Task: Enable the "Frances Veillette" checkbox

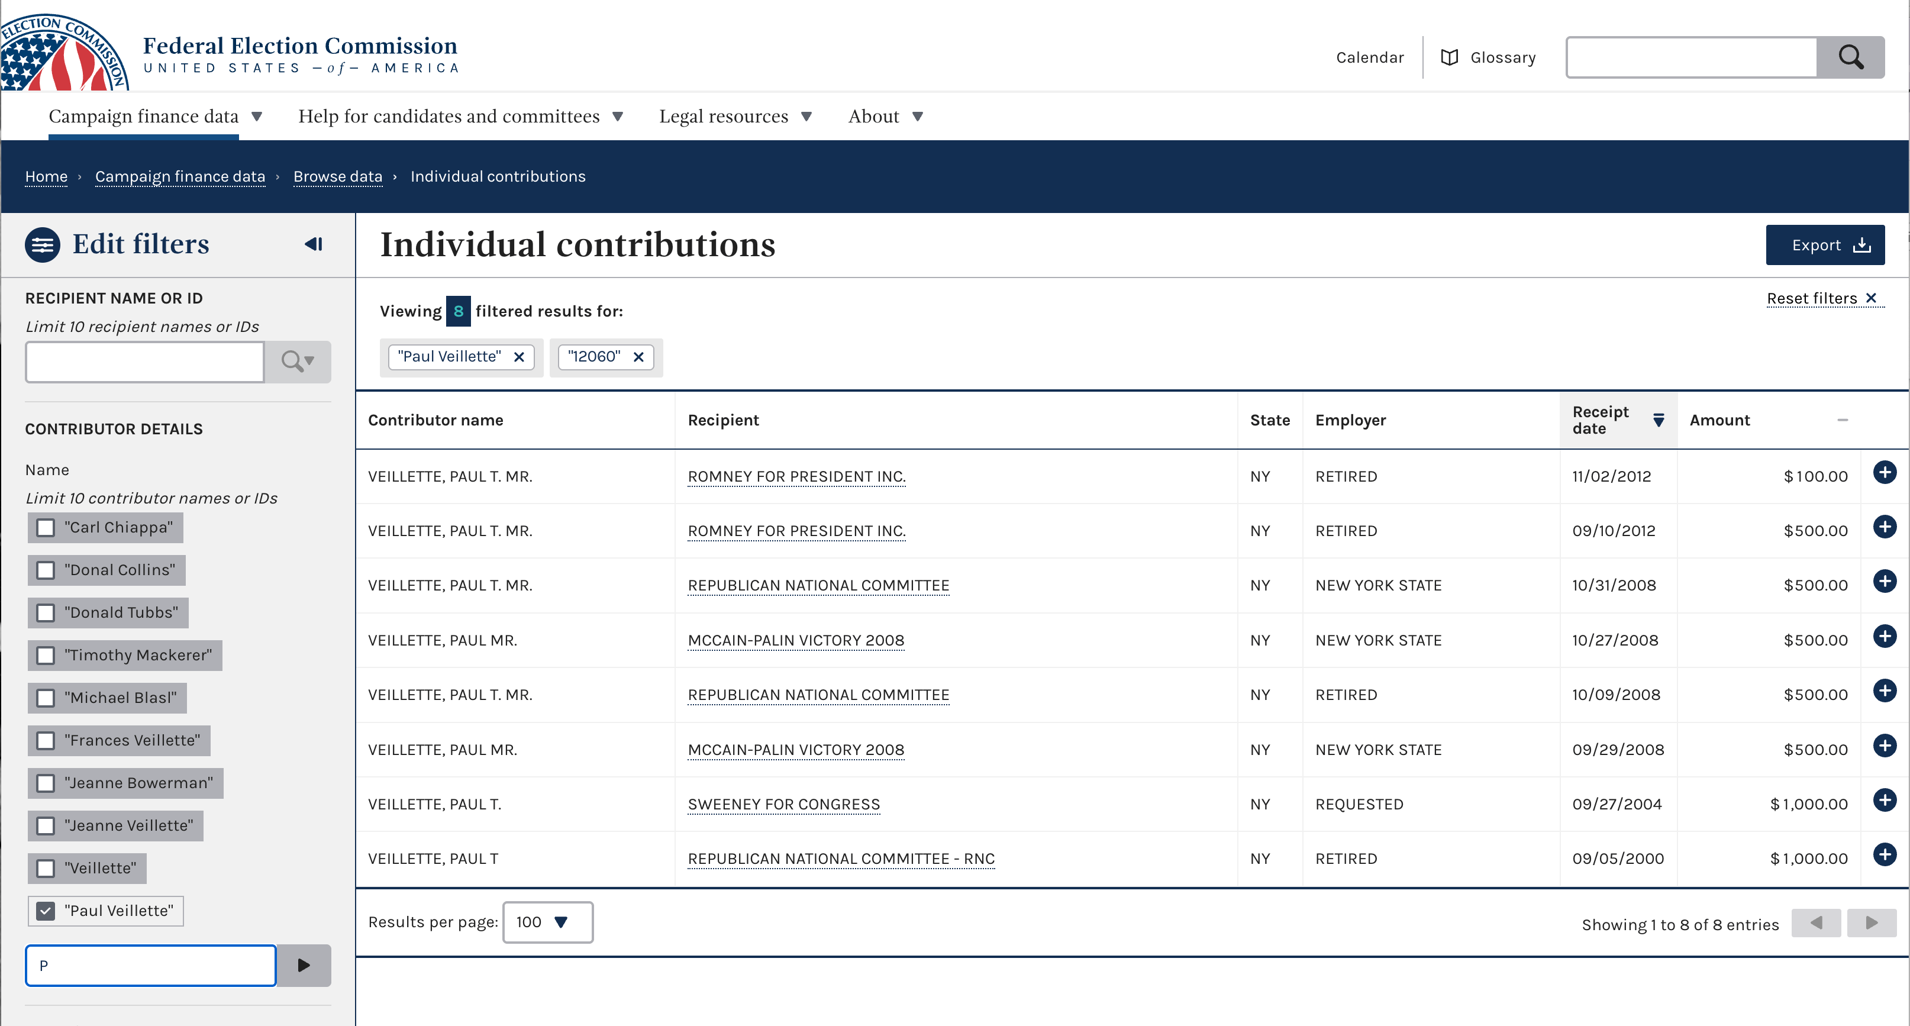Action: click(46, 741)
